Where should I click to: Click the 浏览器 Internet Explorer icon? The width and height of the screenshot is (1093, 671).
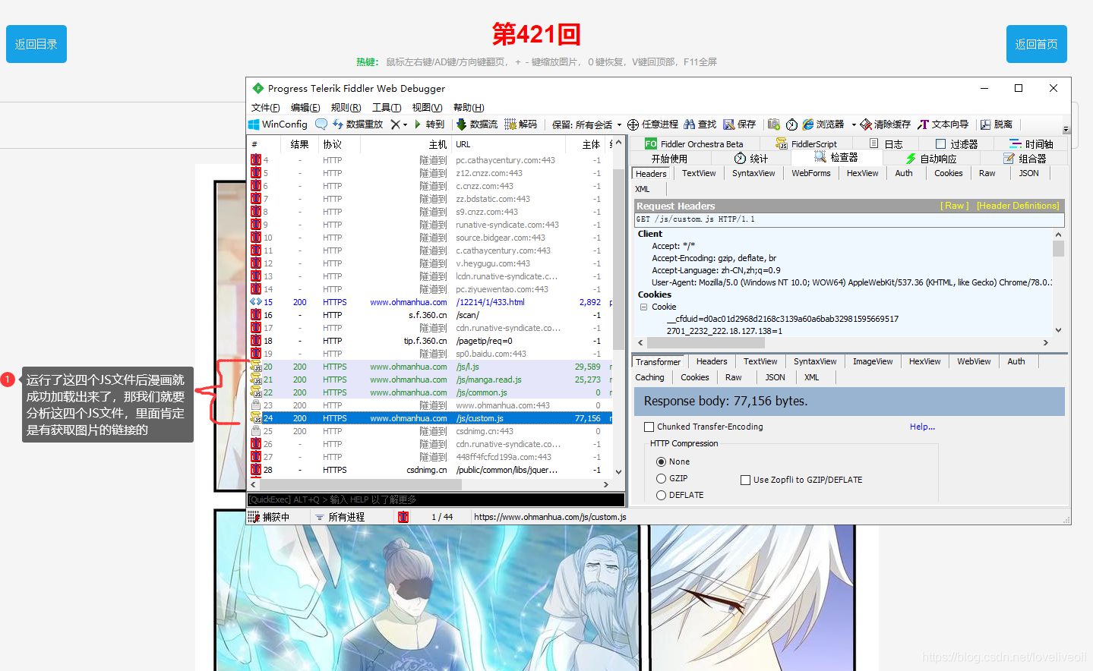pyautogui.click(x=808, y=124)
